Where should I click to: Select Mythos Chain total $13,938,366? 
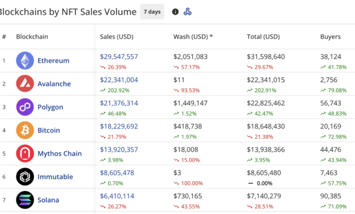[x=266, y=150]
